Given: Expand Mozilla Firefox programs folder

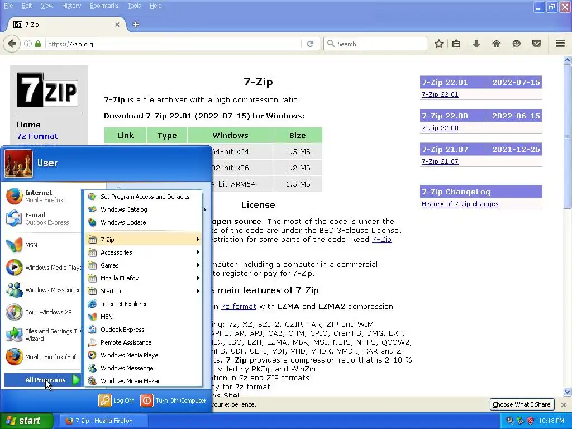Looking at the screenshot, I should click(143, 278).
